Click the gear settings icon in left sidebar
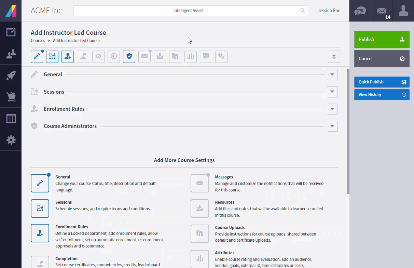 (x=11, y=140)
